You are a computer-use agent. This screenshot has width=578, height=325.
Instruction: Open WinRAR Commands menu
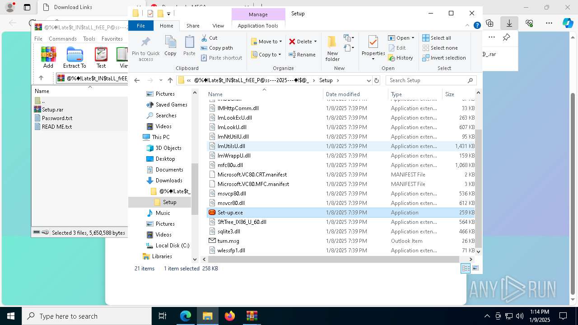[x=63, y=39]
